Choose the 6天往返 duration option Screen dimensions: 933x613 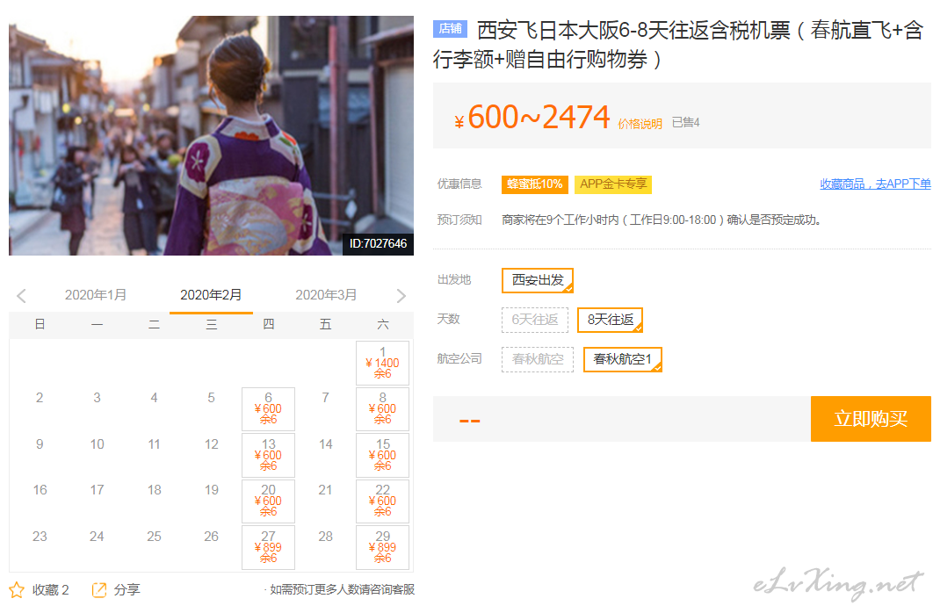click(535, 320)
